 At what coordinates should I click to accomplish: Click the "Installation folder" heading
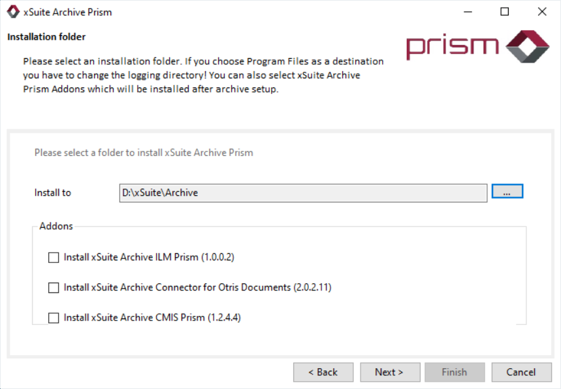tap(46, 37)
